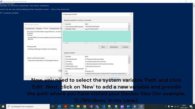The height and width of the screenshot is (109, 195).
Task: Open Microsoft Edge from the taskbar
Action: [x=72, y=106]
